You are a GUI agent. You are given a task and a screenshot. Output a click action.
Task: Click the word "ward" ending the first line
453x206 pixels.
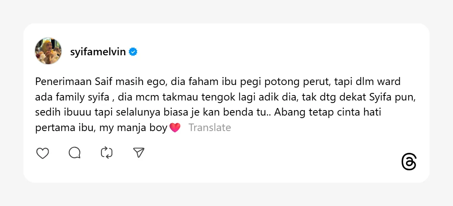pyautogui.click(x=390, y=81)
